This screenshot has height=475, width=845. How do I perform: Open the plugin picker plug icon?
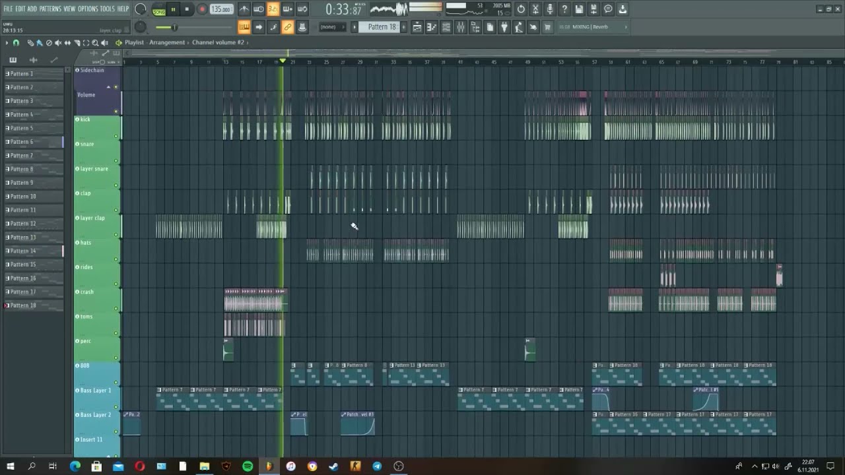504,27
